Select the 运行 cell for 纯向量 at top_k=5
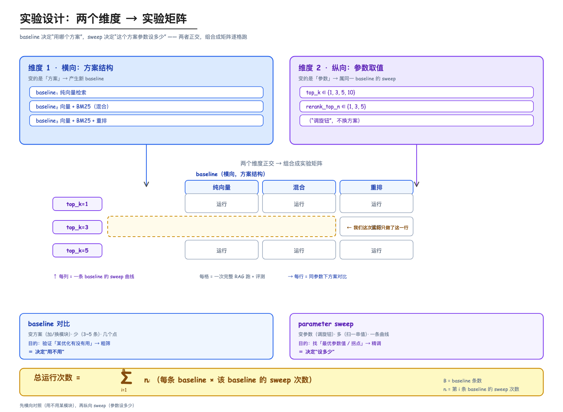Viewport: 563px width, 412px height. (x=222, y=250)
